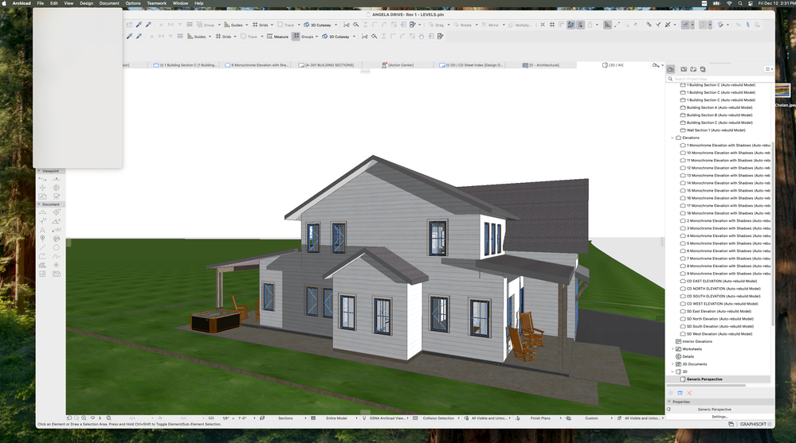Open the Group dropdown arrow in toolbar
This screenshot has width=796, height=443.
pos(219,25)
